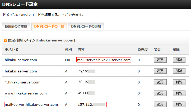Click 変更 for the *.hikaku-server.com record

[x=160, y=82]
